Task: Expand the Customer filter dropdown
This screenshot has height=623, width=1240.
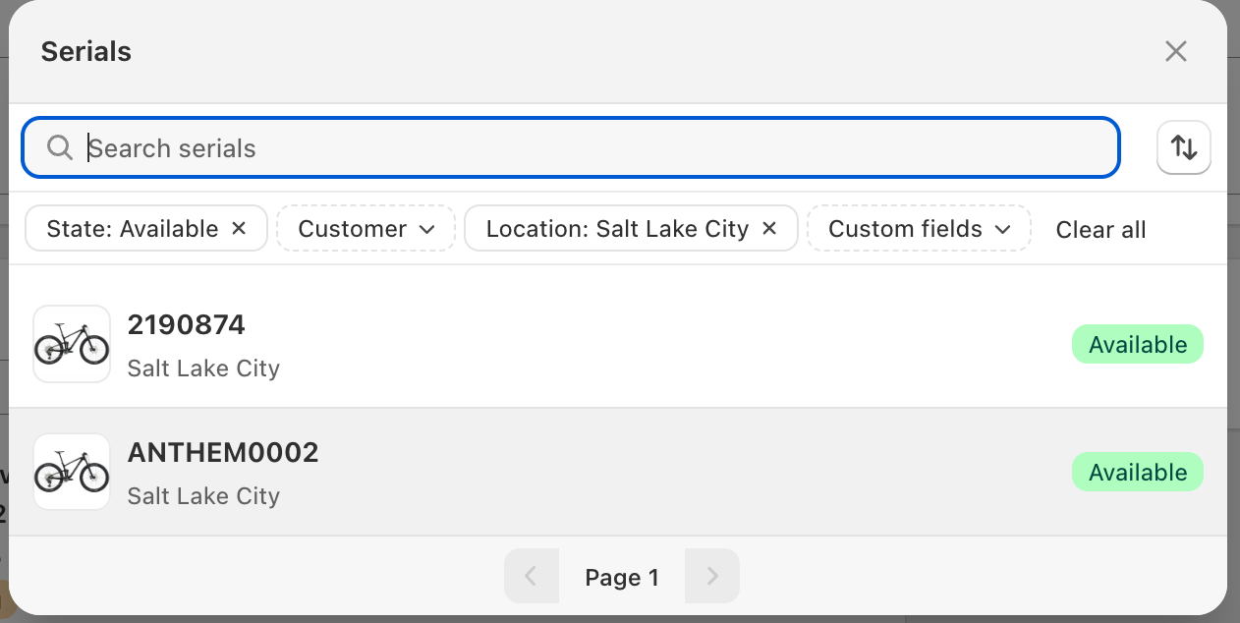Action: 366,229
